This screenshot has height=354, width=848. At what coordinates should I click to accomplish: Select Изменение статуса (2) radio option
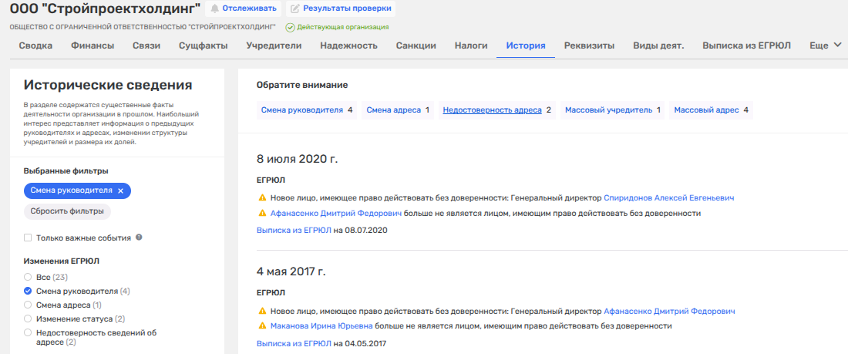click(28, 319)
